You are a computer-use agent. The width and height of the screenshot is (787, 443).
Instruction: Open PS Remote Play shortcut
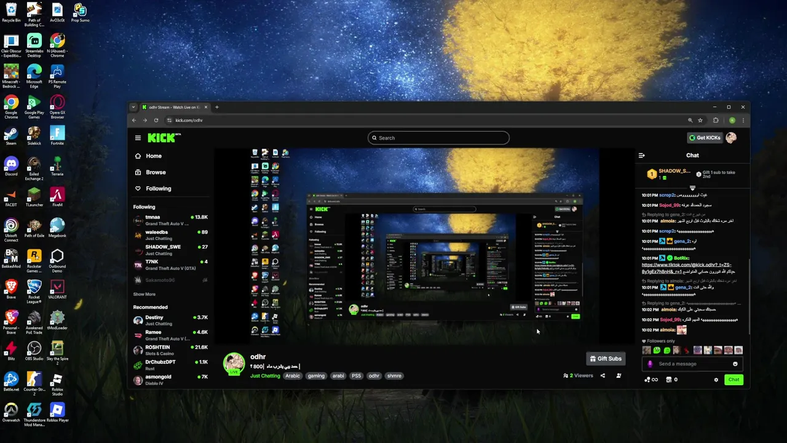[57, 76]
